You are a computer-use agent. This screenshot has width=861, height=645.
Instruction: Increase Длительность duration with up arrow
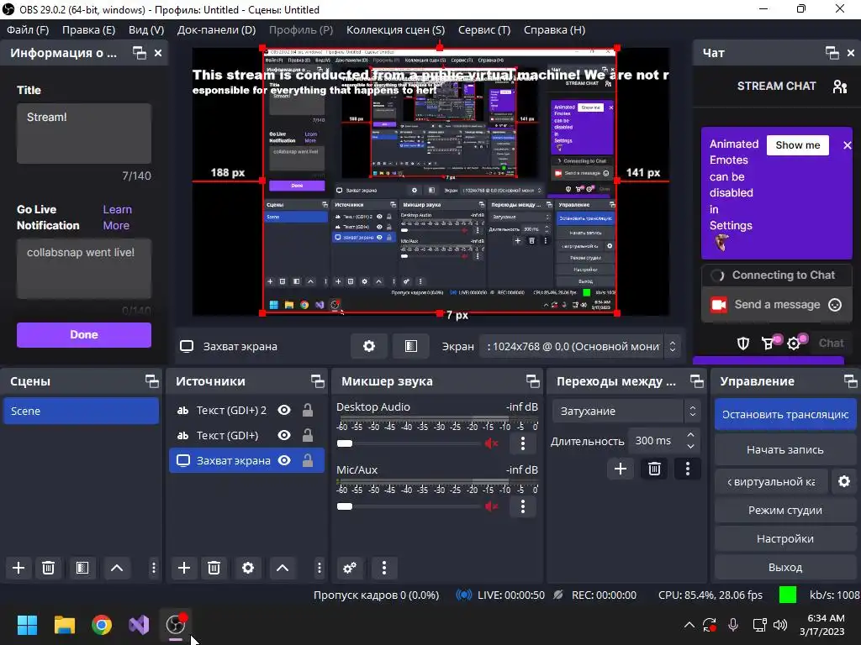pos(691,435)
